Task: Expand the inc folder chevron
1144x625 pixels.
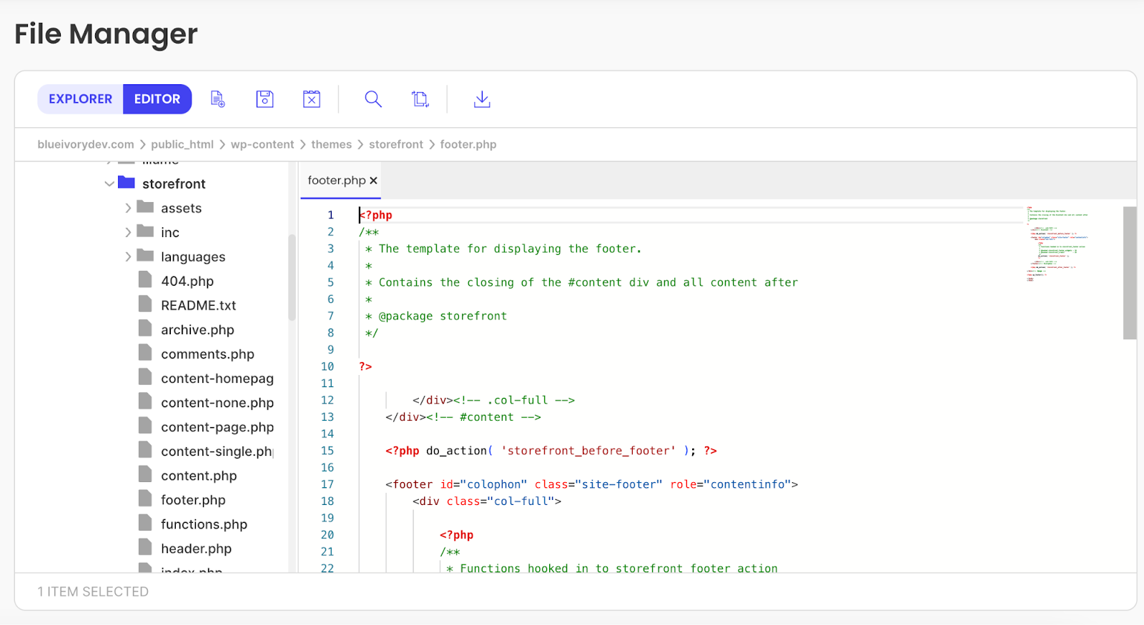Action: coord(128,232)
